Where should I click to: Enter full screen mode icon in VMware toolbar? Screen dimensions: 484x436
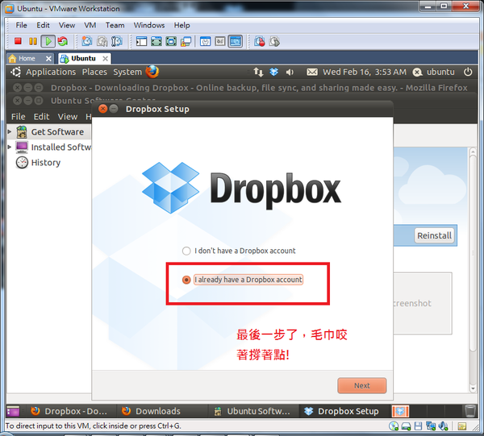(156, 41)
